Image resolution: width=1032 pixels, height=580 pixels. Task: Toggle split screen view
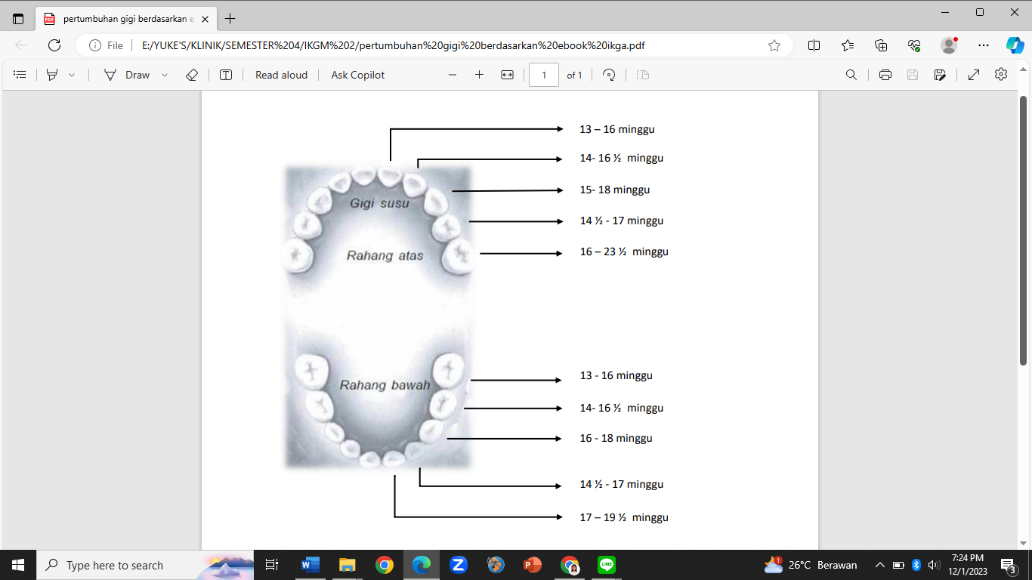click(814, 45)
